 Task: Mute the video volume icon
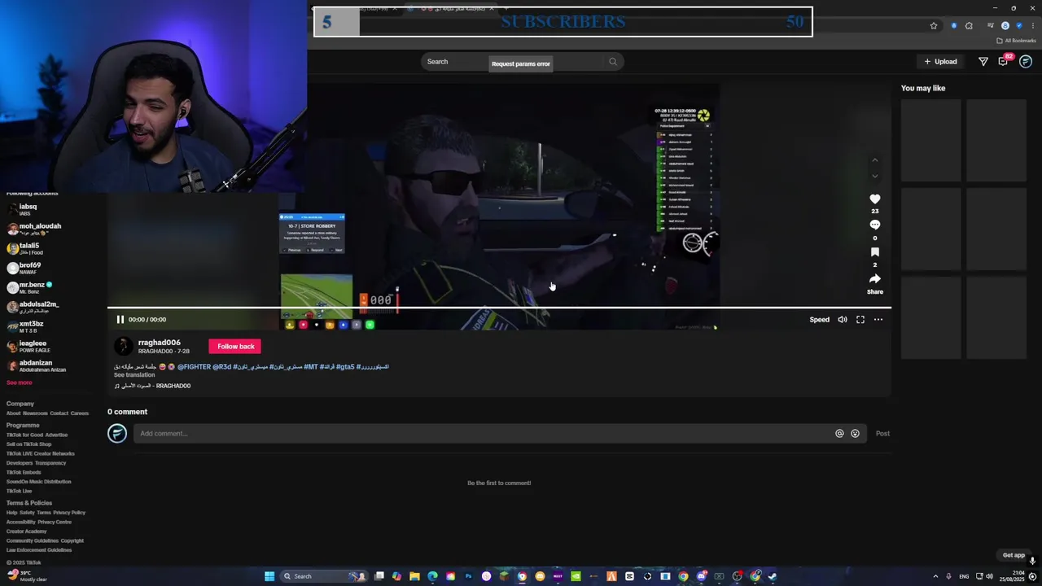(x=843, y=320)
